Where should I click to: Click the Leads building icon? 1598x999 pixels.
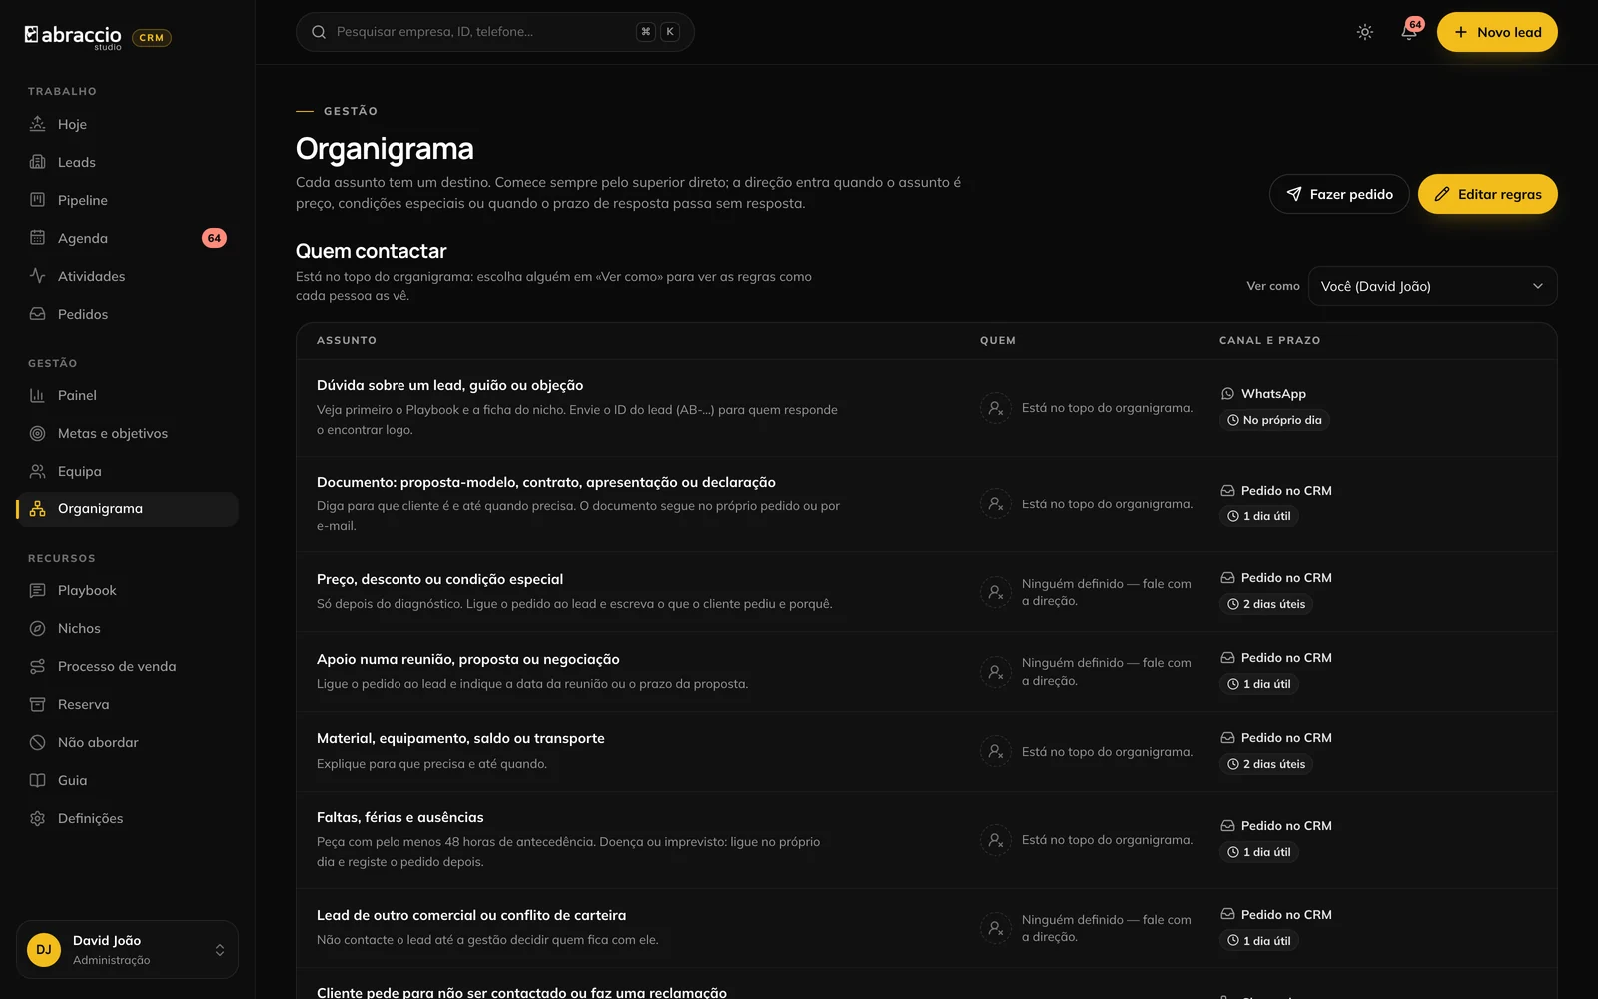[37, 162]
